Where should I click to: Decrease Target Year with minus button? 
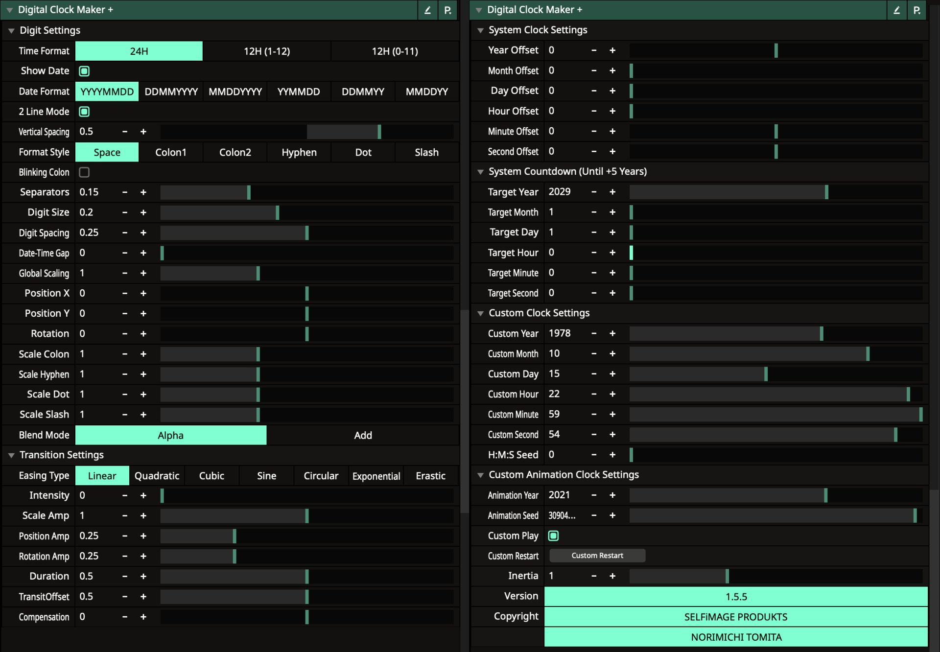pos(594,192)
